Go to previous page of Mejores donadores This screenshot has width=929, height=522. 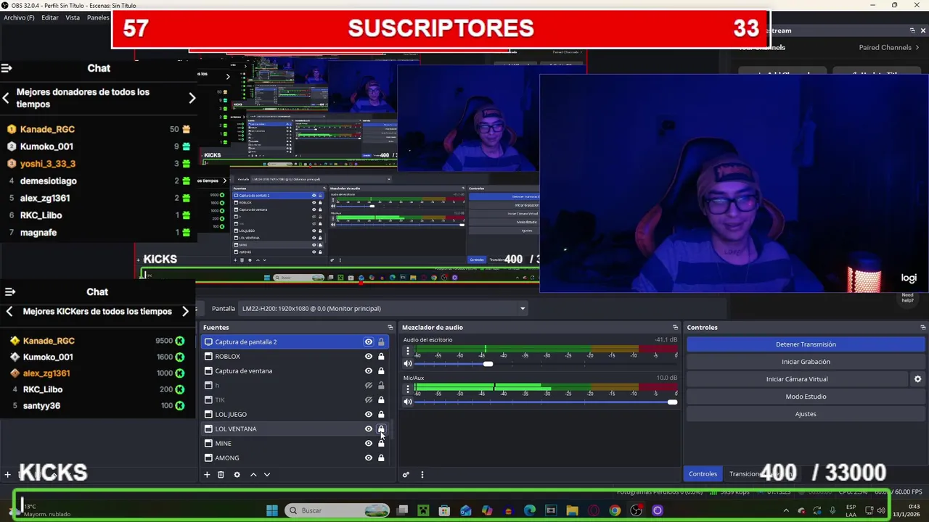point(6,98)
